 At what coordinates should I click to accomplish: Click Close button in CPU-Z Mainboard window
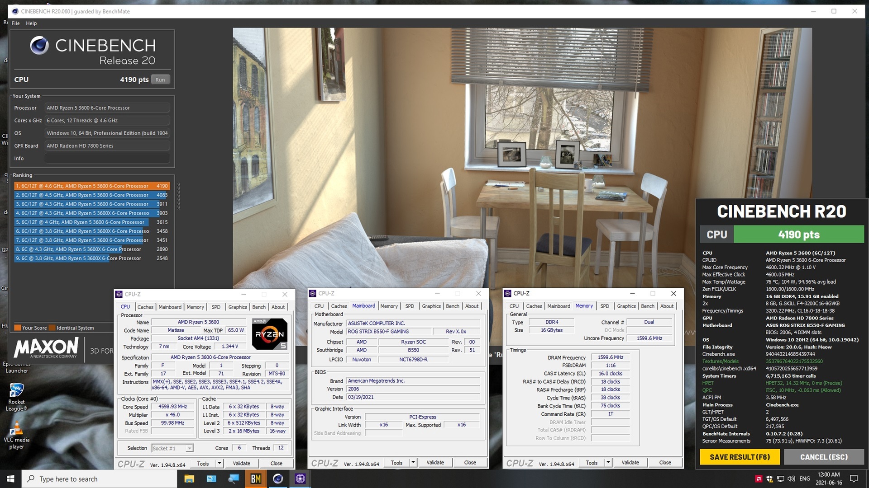point(470,462)
